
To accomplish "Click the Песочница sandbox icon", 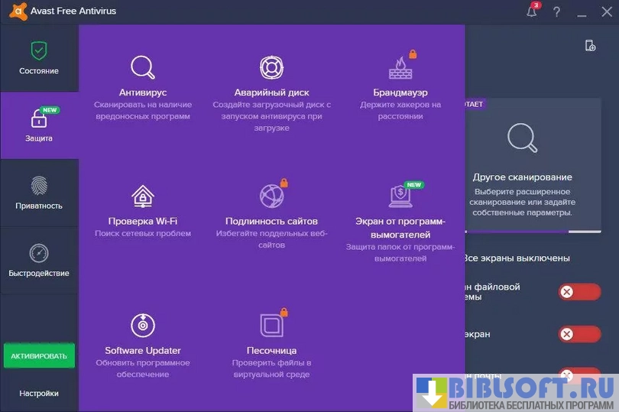I will [271, 326].
